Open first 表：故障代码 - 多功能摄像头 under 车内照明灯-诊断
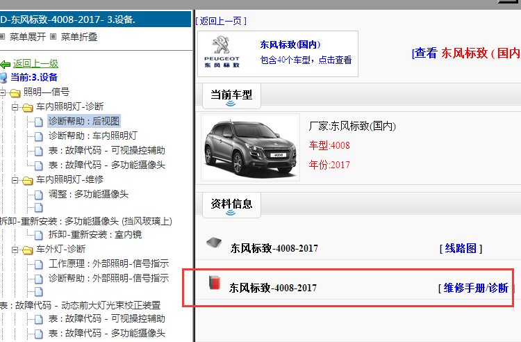The height and width of the screenshot is (342, 521). [107, 165]
